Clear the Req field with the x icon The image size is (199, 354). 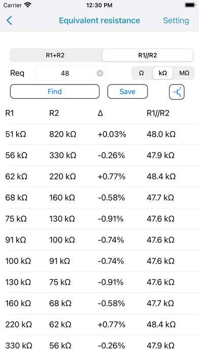100,73
